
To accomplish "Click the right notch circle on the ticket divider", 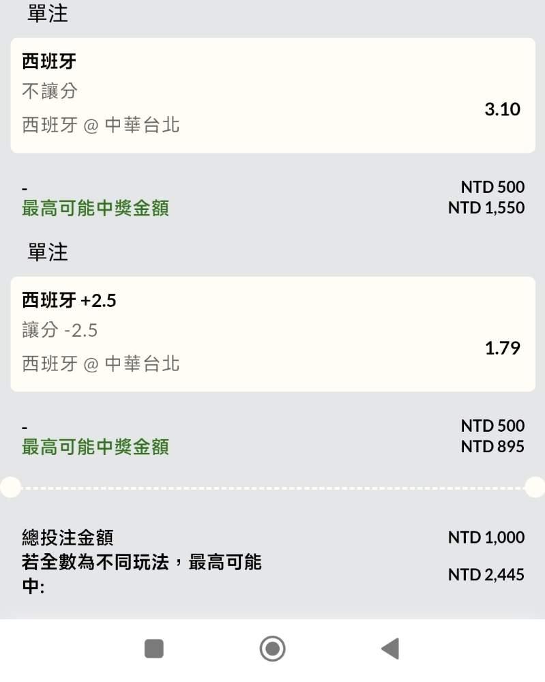I will tap(535, 487).
